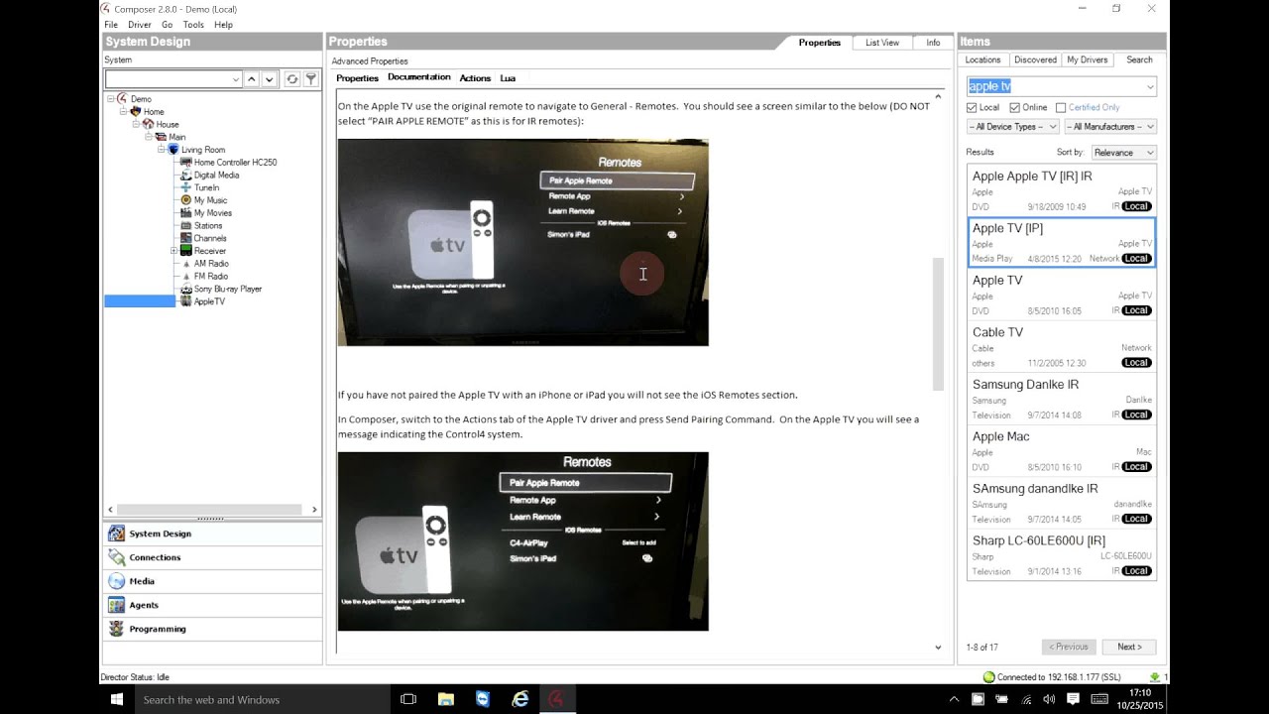Open Internet Explorer from taskbar
The width and height of the screenshot is (1269, 714).
[x=520, y=699]
